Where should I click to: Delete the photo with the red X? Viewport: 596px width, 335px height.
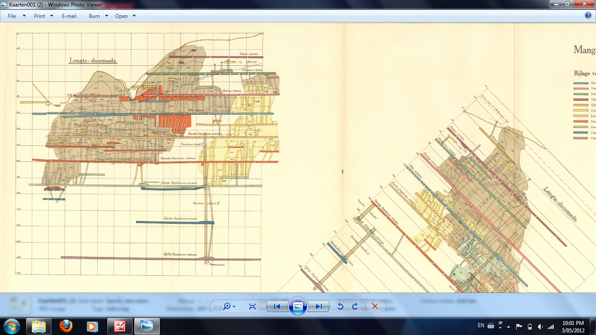point(374,306)
